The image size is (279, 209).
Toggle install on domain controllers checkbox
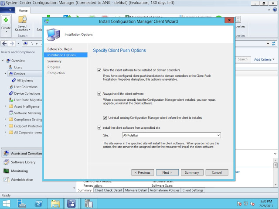coord(99,70)
